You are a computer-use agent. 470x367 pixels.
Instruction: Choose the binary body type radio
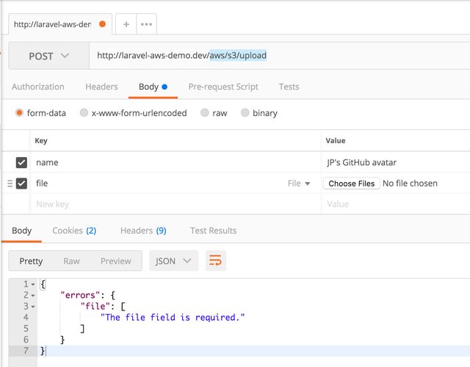click(245, 113)
